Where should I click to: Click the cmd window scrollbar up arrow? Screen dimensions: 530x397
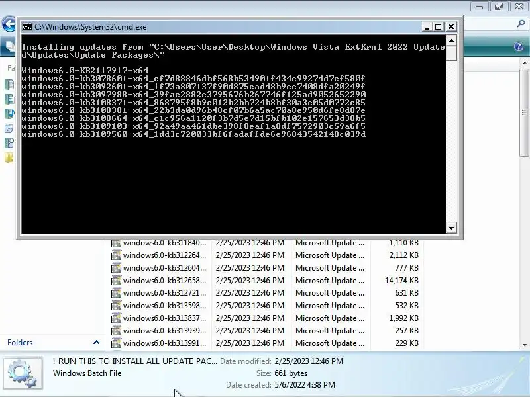coord(451,40)
